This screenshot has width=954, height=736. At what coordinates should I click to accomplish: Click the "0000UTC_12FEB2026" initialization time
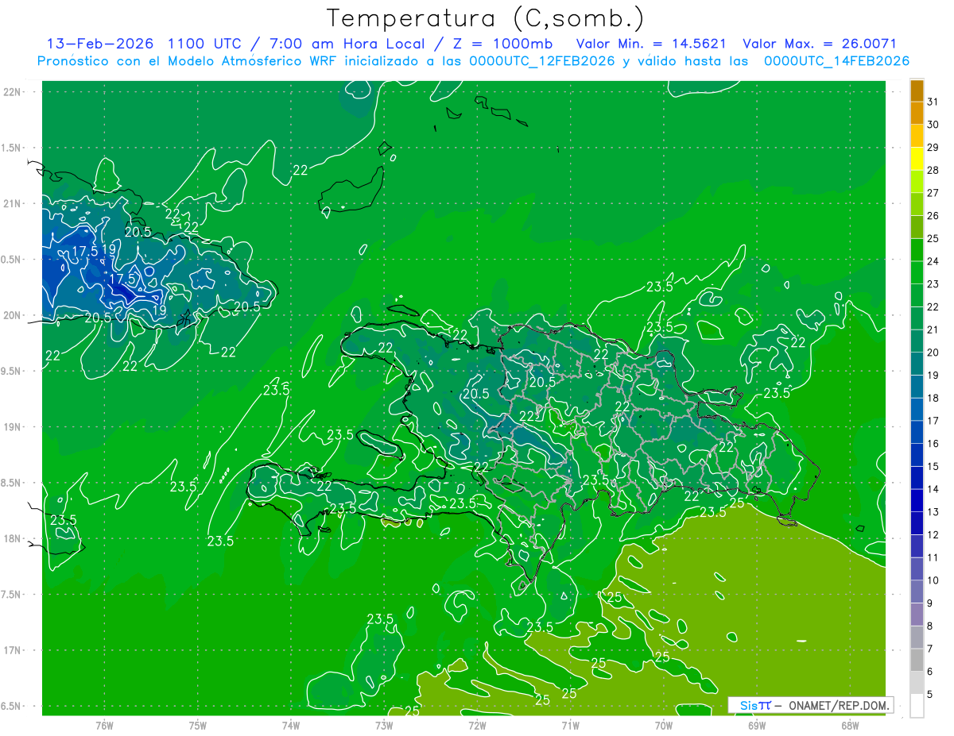tap(542, 61)
